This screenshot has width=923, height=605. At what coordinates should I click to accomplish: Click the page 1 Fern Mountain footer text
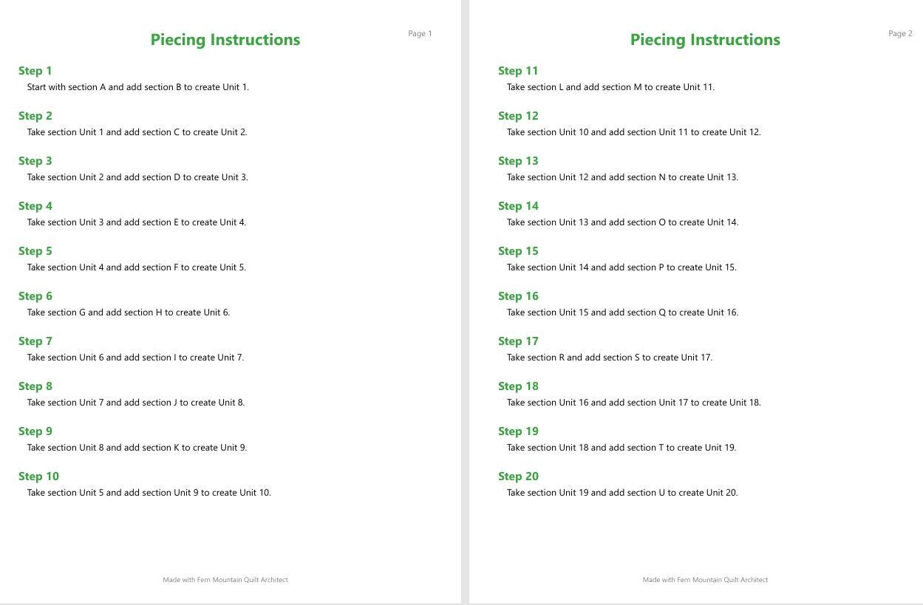pos(225,580)
